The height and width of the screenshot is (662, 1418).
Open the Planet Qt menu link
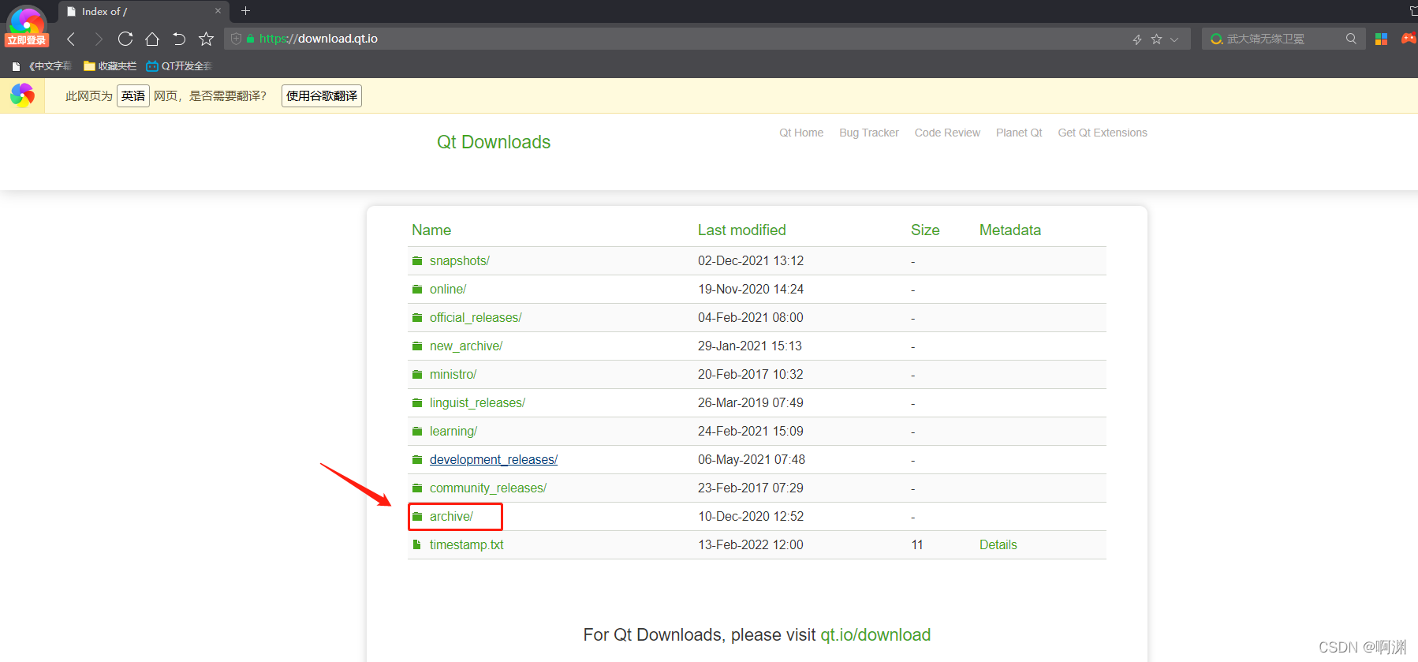(x=1019, y=133)
